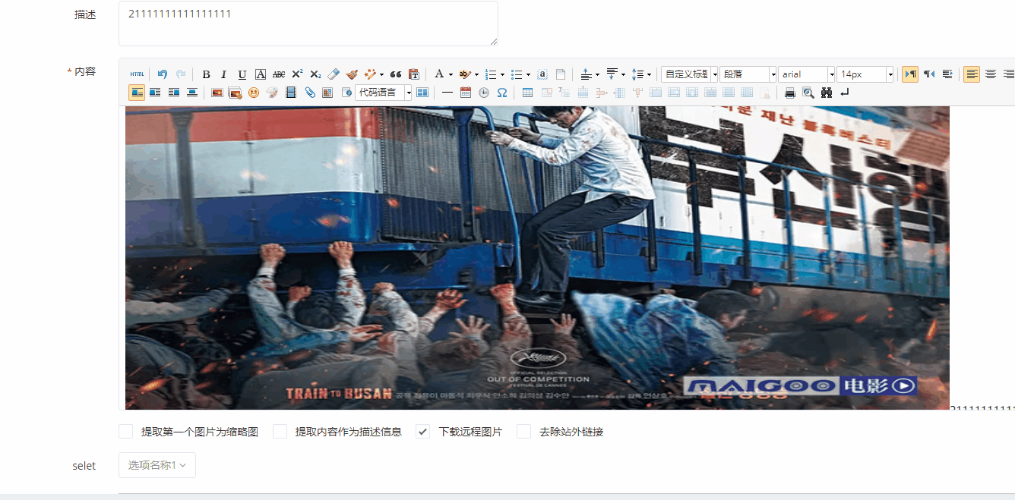Toggle bold formatting
Image resolution: width=1015 pixels, height=500 pixels.
click(x=206, y=74)
